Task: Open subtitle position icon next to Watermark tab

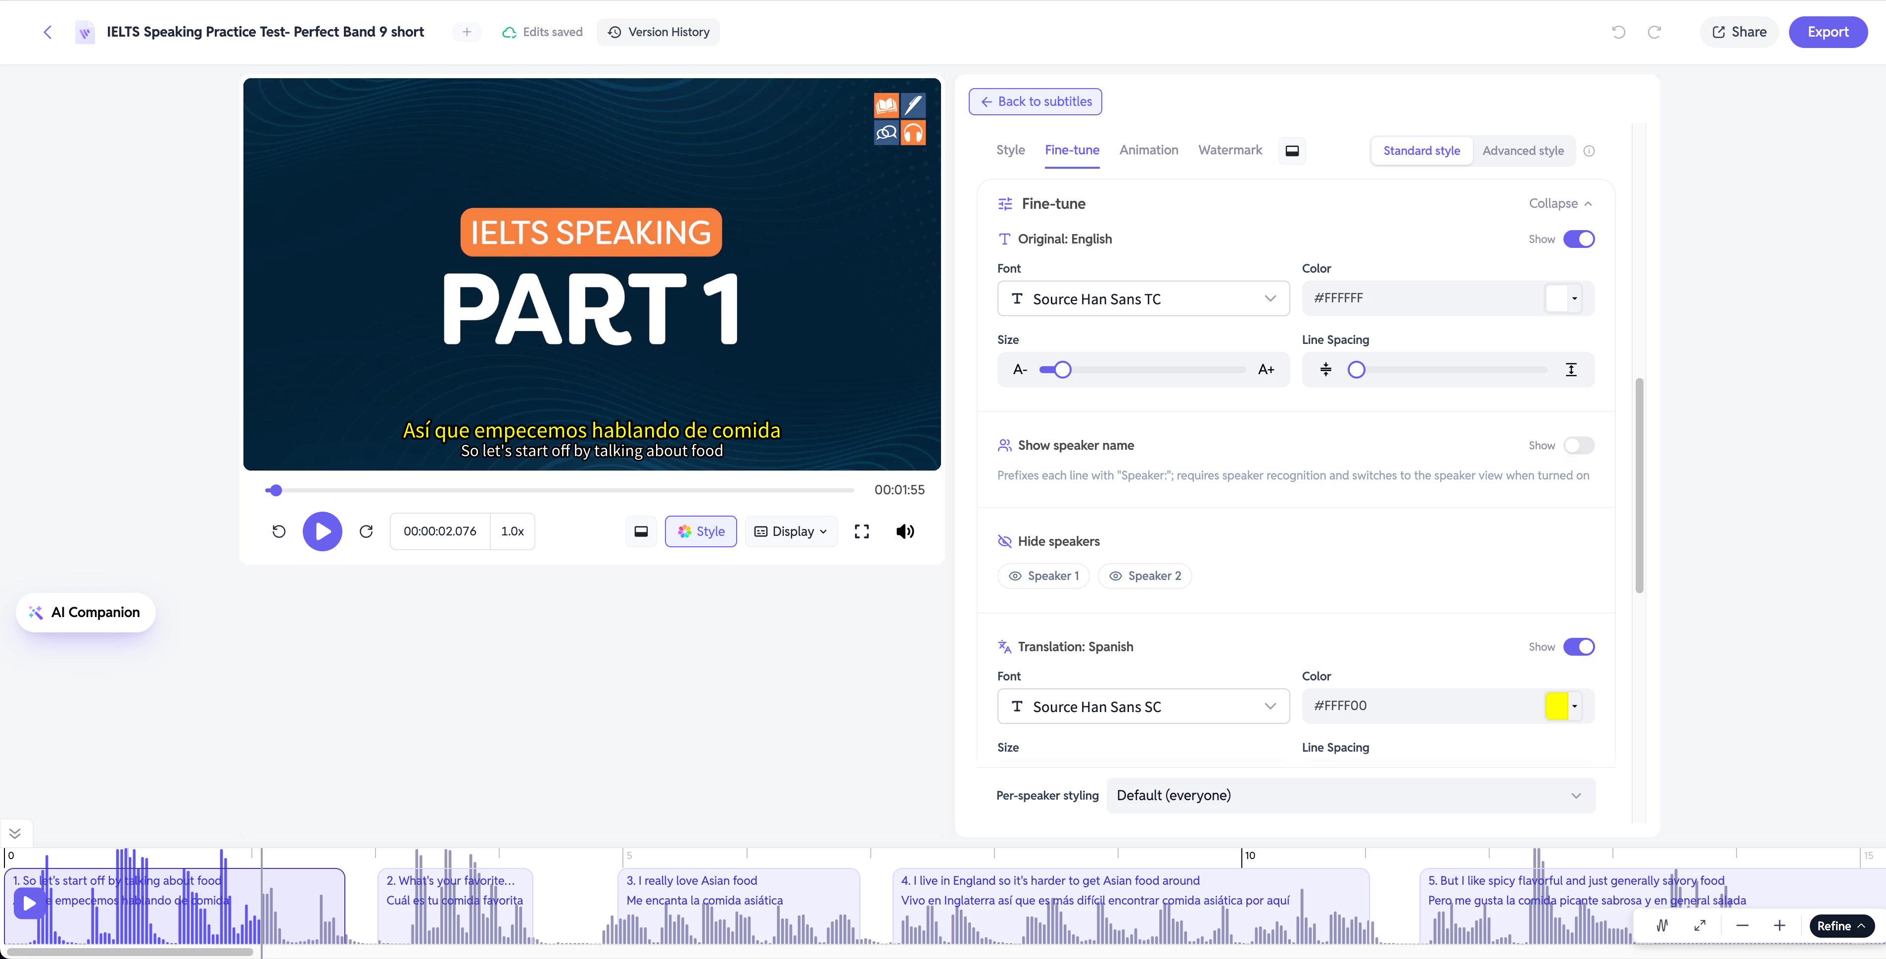Action: pyautogui.click(x=1292, y=151)
